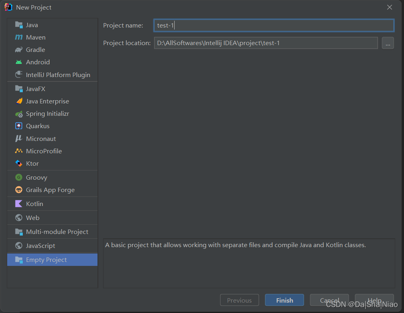This screenshot has width=404, height=313.
Task: Click the Web globe icon
Action: [19, 218]
